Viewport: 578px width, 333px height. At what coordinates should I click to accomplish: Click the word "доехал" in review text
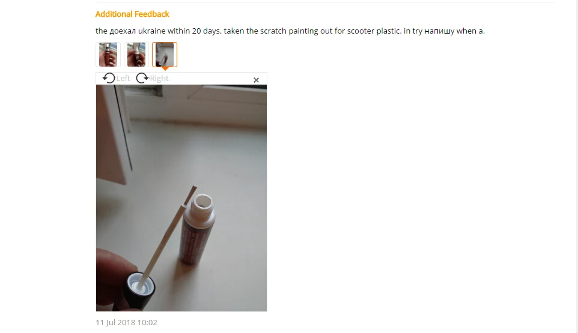click(123, 31)
